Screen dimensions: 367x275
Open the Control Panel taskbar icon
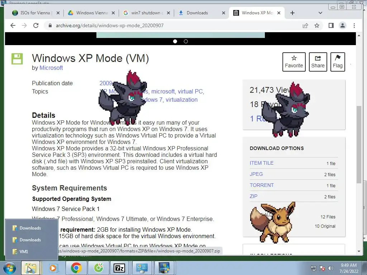(x=142, y=268)
